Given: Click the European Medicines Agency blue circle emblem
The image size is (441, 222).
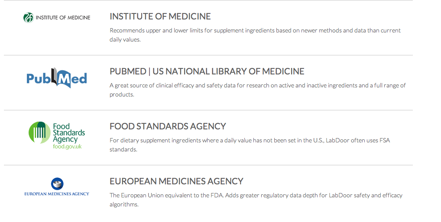Looking at the screenshot, I should pyautogui.click(x=57, y=183).
